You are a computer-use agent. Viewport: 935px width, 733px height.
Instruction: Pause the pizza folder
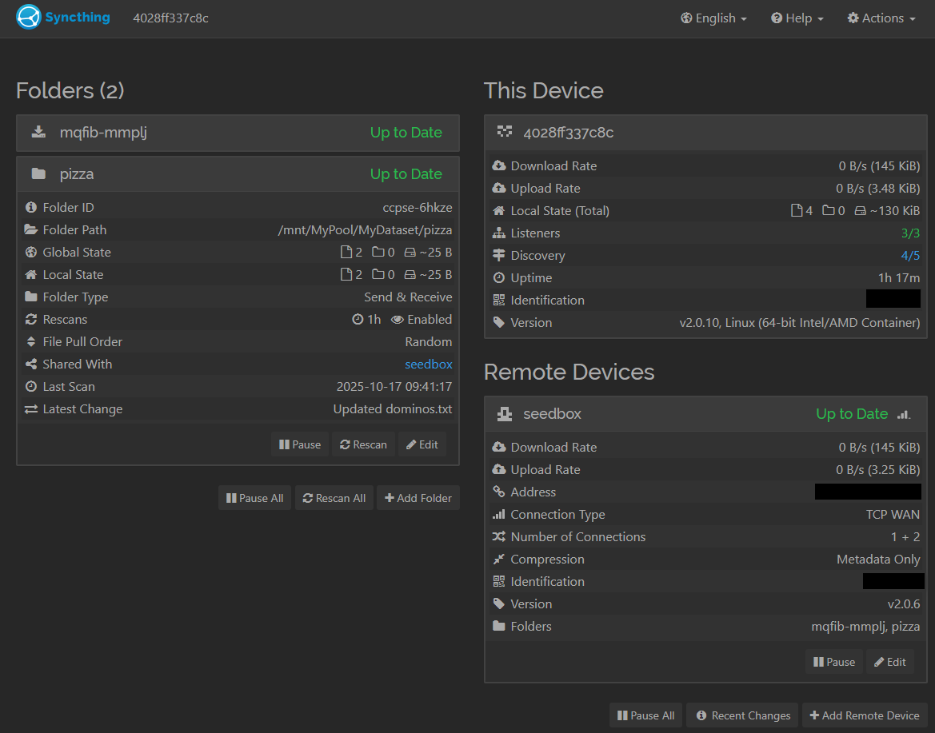click(300, 444)
